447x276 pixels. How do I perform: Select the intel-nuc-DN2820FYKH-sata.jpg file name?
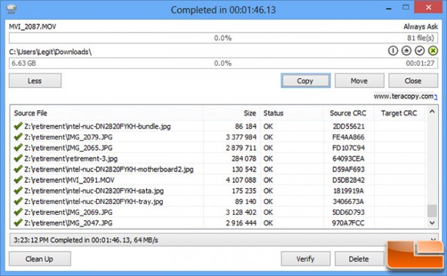(x=94, y=191)
